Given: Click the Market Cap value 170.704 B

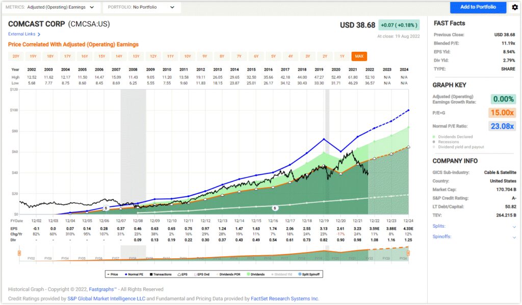Looking at the screenshot, I should 506,190.
